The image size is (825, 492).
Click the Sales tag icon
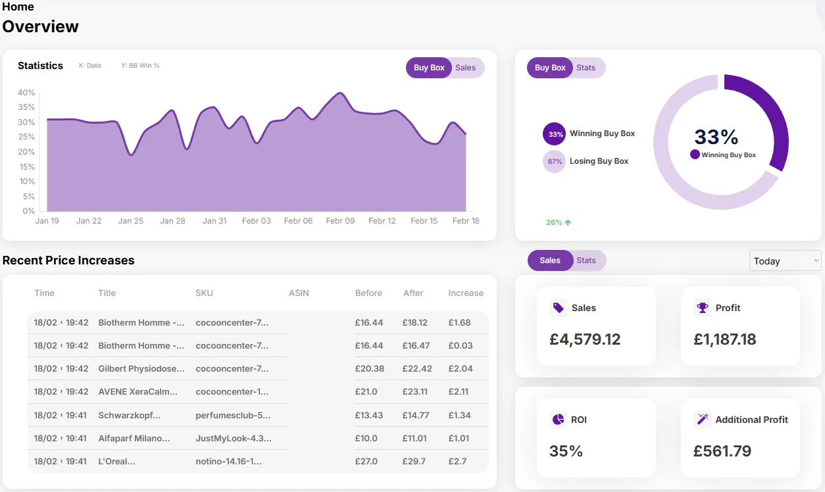point(558,308)
